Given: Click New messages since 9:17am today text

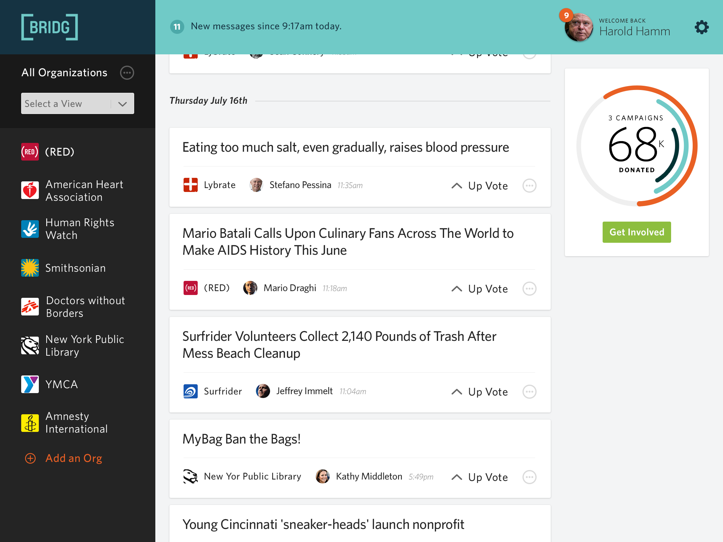Looking at the screenshot, I should [x=266, y=26].
